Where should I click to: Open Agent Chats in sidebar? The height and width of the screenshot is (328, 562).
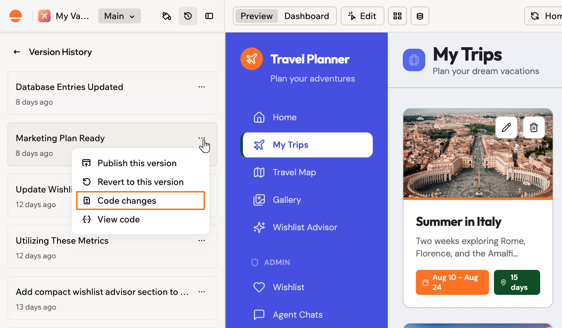(x=307, y=315)
